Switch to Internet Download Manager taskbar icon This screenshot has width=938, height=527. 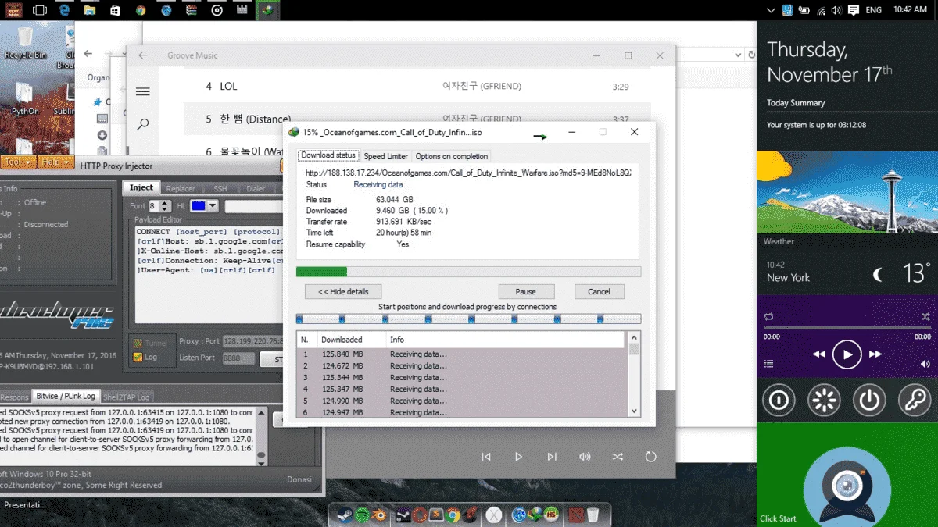[x=268, y=10]
